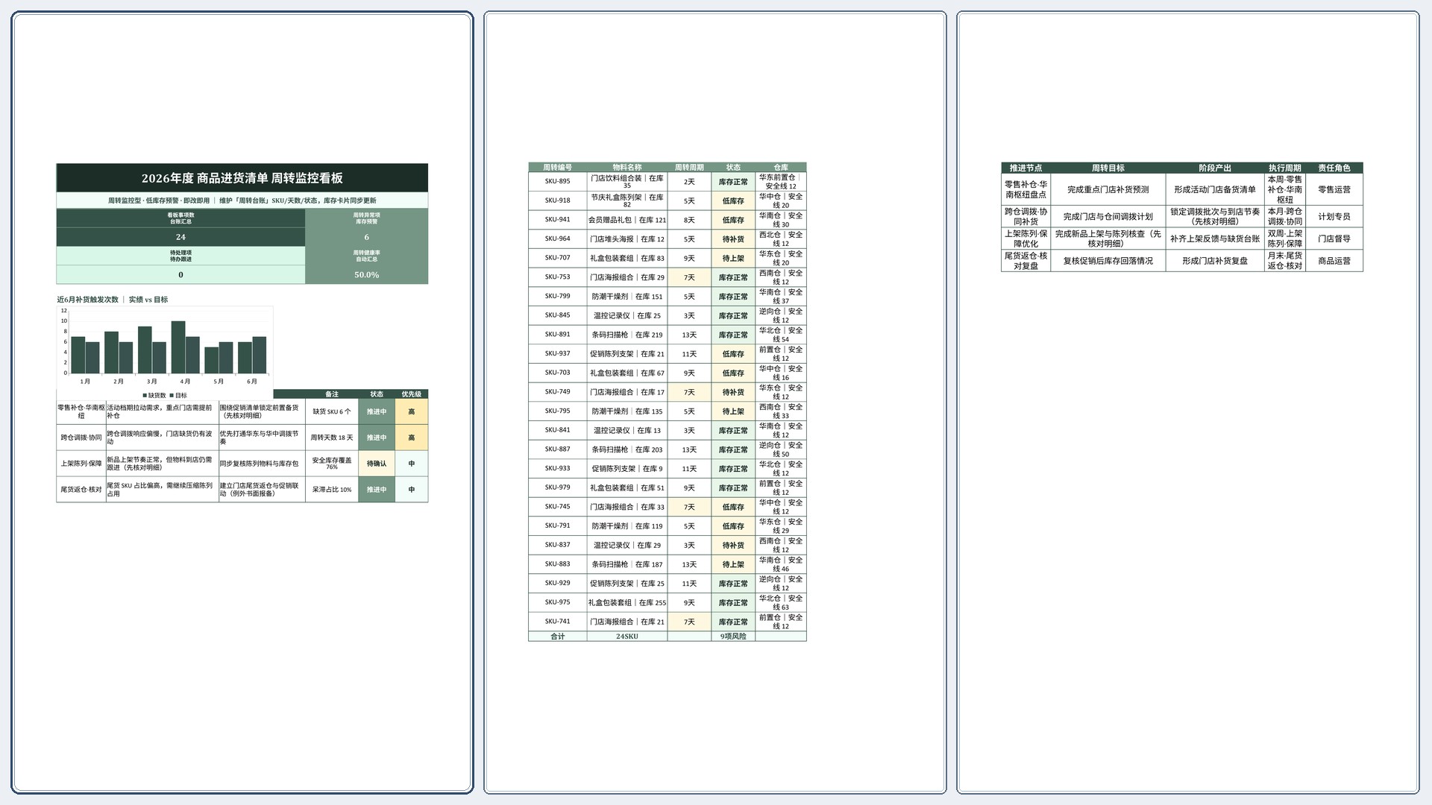This screenshot has width=1432, height=805.
Task: Click the 缺货数 legend entry in chart
Action: 154,396
